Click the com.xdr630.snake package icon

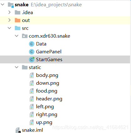(x=25, y=36)
